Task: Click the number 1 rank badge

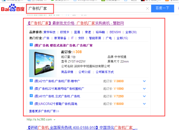Action: [x=31, y=45]
